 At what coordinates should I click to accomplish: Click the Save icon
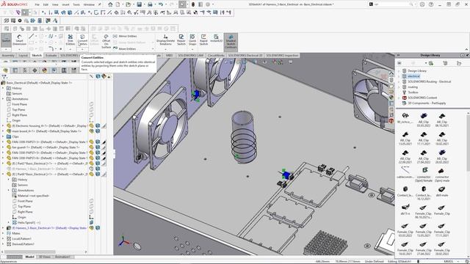coord(140,4)
